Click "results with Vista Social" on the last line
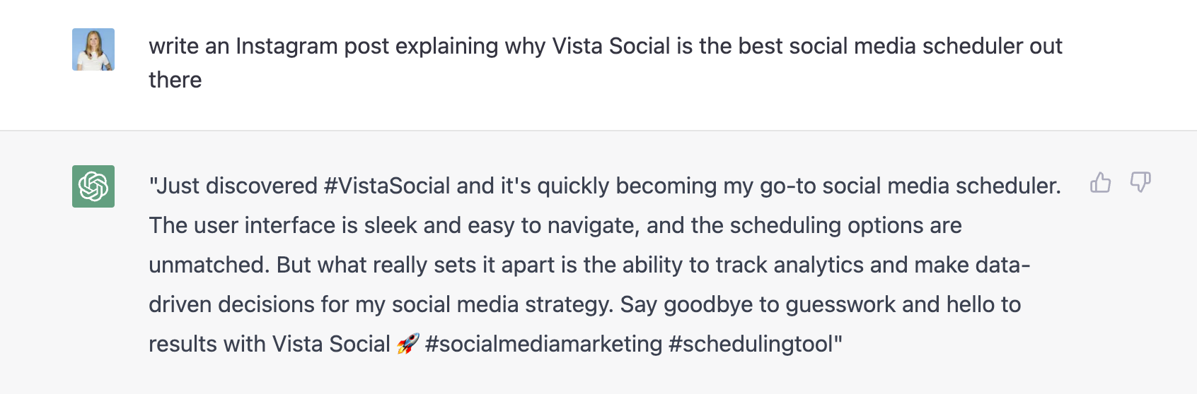 point(270,344)
